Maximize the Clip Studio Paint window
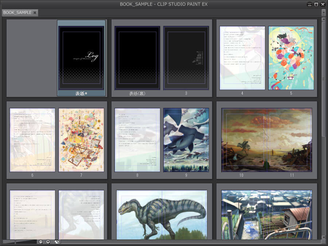The height and width of the screenshot is (246, 328). (x=316, y=4)
